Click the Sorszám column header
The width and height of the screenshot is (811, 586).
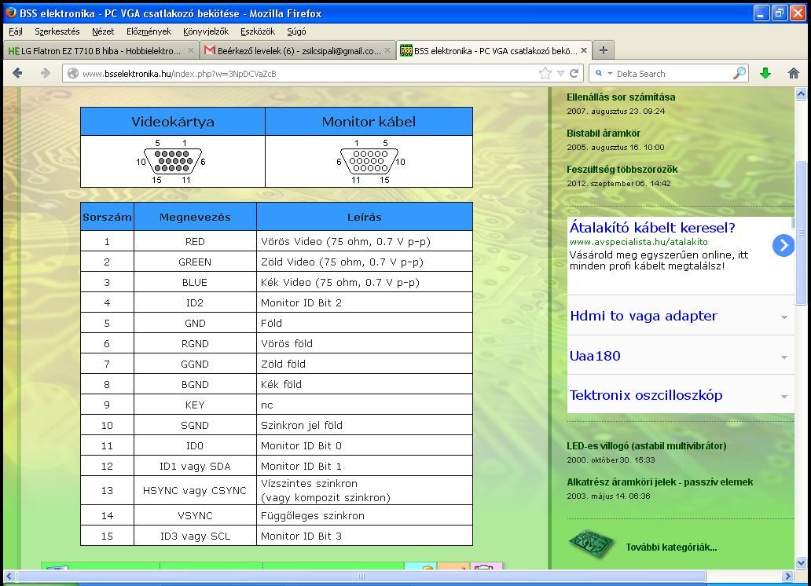click(107, 217)
